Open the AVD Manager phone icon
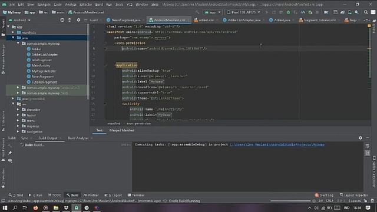The height and width of the screenshot is (212, 377). (x=349, y=12)
